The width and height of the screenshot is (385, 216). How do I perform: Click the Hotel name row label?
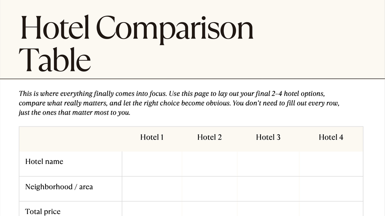click(44, 161)
